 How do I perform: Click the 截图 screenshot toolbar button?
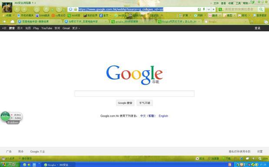click(x=228, y=16)
